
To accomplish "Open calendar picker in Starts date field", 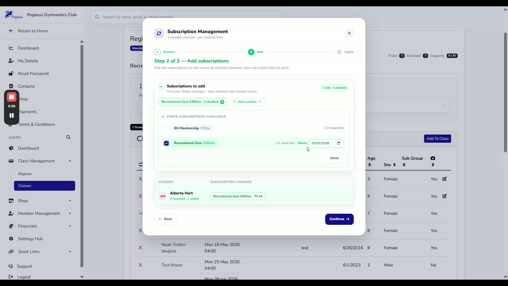I will 339,143.
